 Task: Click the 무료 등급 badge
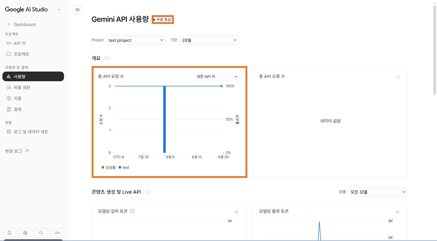[163, 20]
